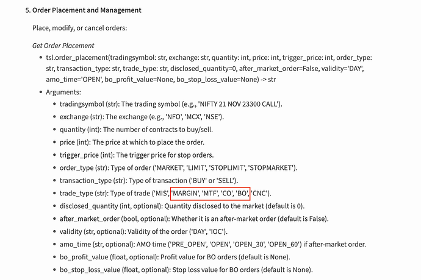This screenshot has height=280, width=421.
Task: Click 'CNC' after the red highlighted box
Action: click(260, 194)
